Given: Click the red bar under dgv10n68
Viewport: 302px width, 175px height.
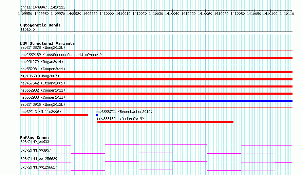Looking at the screenshot, I should point(156,79).
